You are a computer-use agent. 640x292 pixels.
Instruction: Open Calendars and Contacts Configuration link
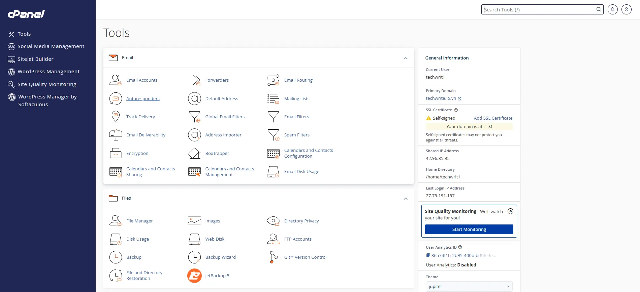click(x=308, y=153)
